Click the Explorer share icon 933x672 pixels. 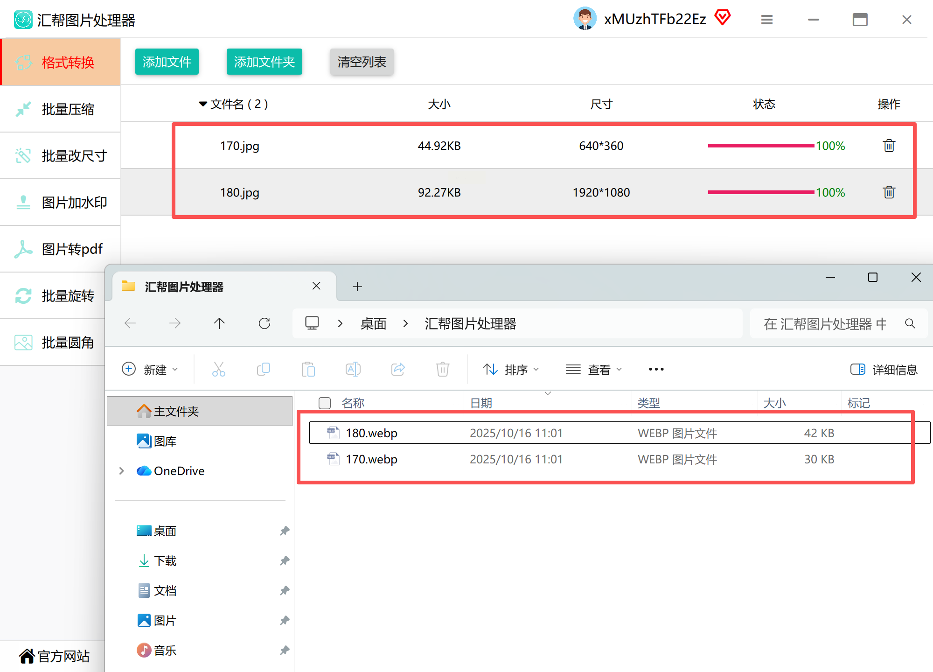(x=397, y=369)
